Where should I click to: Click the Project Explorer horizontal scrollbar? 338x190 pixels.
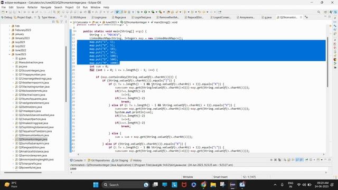click(23, 173)
